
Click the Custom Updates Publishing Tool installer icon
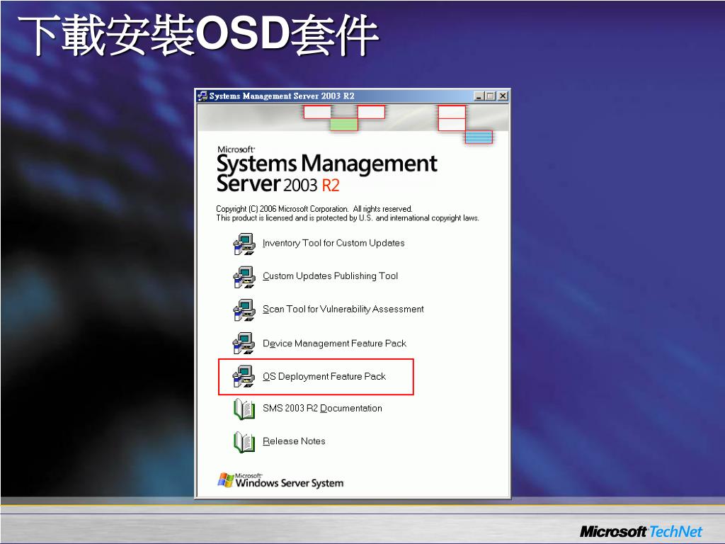pyautogui.click(x=244, y=277)
